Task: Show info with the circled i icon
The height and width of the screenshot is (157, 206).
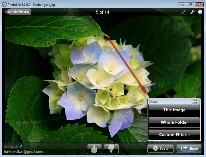Action: pos(200,12)
